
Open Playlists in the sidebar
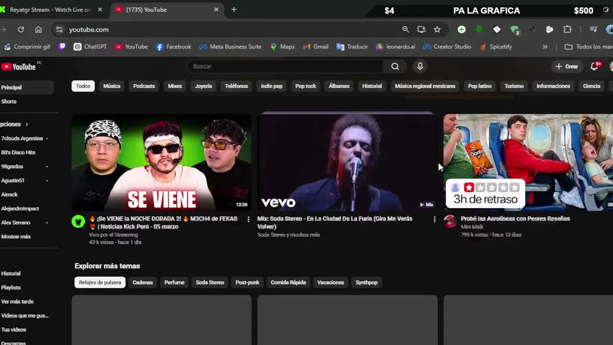(x=11, y=287)
